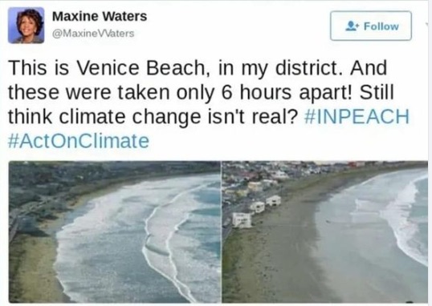Open the #INPEACH hashtag

coord(357,117)
